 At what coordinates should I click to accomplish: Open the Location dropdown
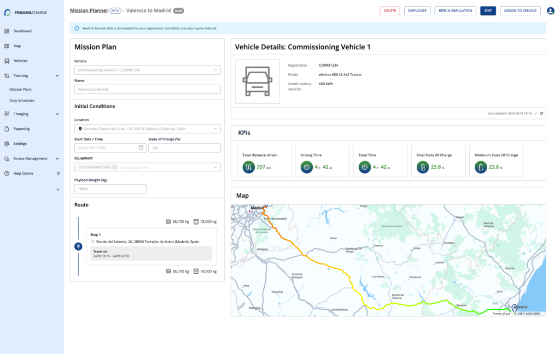coord(147,129)
